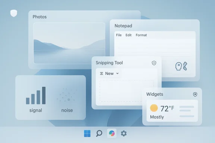Click the shield icon in Widgets
215x143 pixels.
click(195, 94)
